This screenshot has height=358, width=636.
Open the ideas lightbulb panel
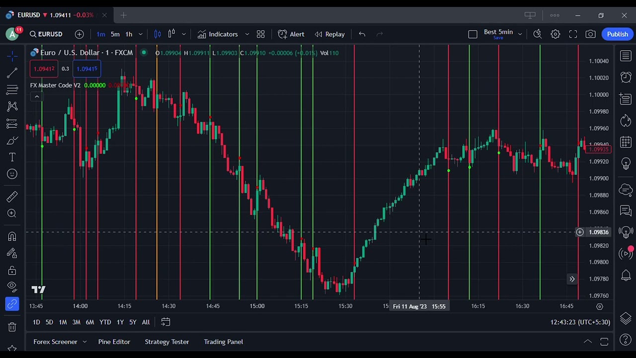pyautogui.click(x=626, y=164)
